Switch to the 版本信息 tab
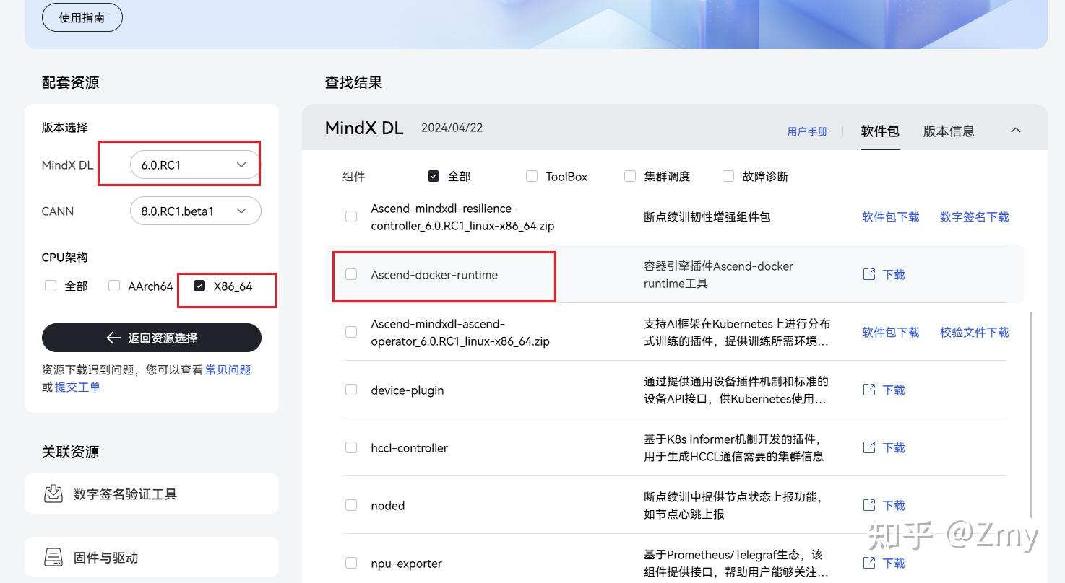1065x583 pixels. pos(948,131)
